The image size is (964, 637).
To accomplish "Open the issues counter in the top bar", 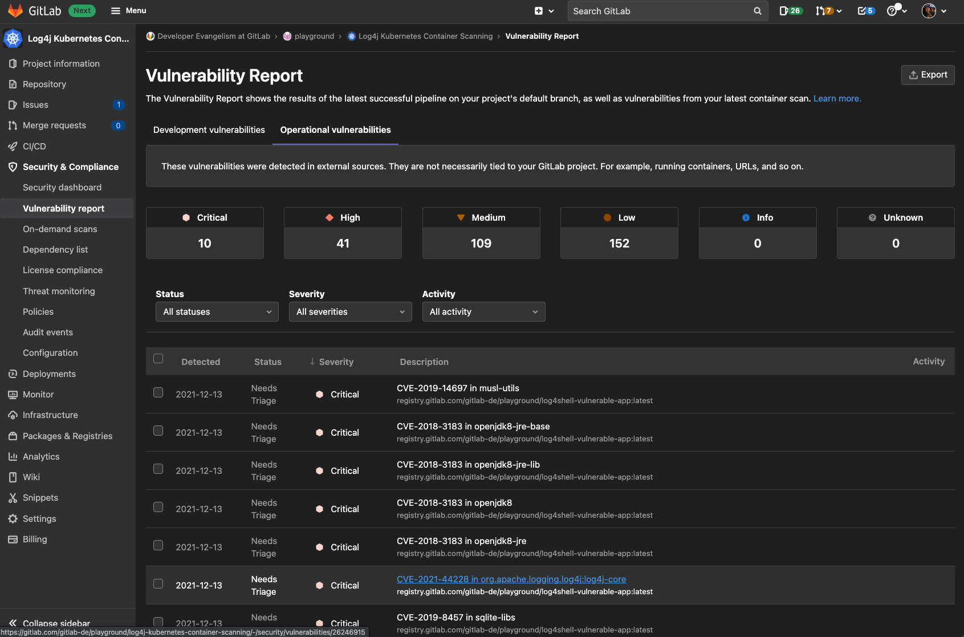I will (x=791, y=10).
